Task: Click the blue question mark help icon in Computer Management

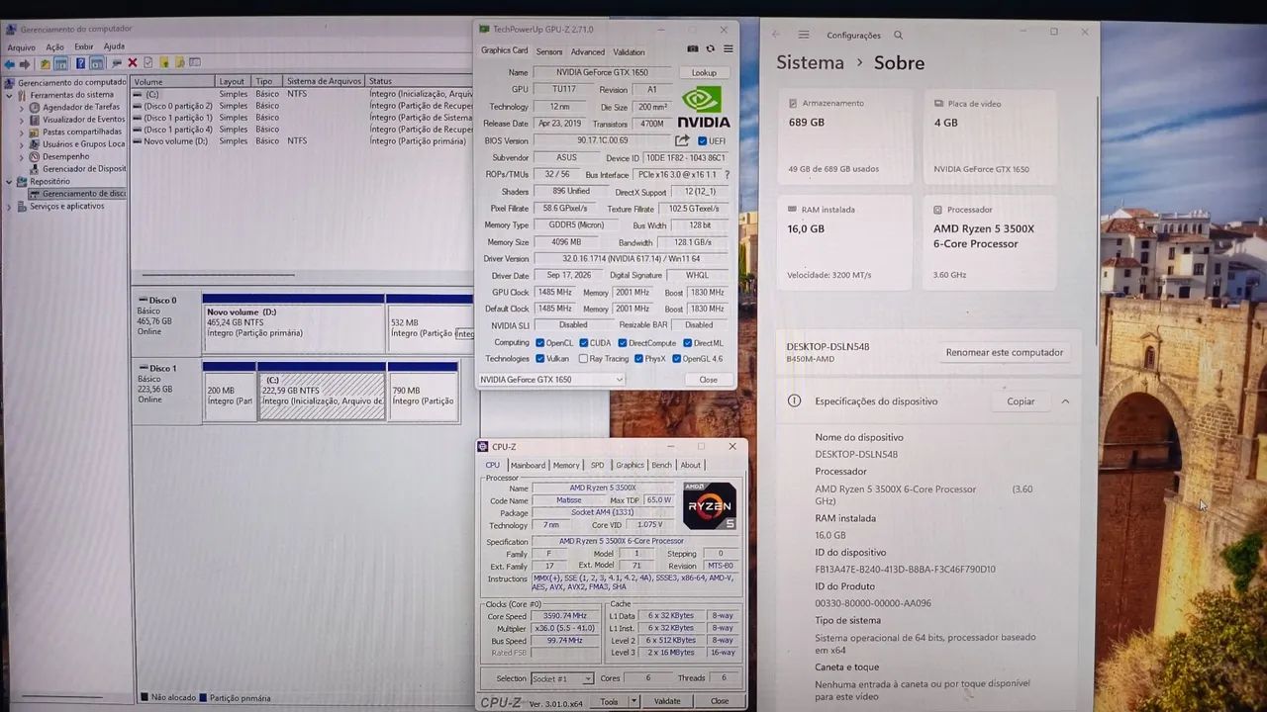Action: click(x=80, y=63)
